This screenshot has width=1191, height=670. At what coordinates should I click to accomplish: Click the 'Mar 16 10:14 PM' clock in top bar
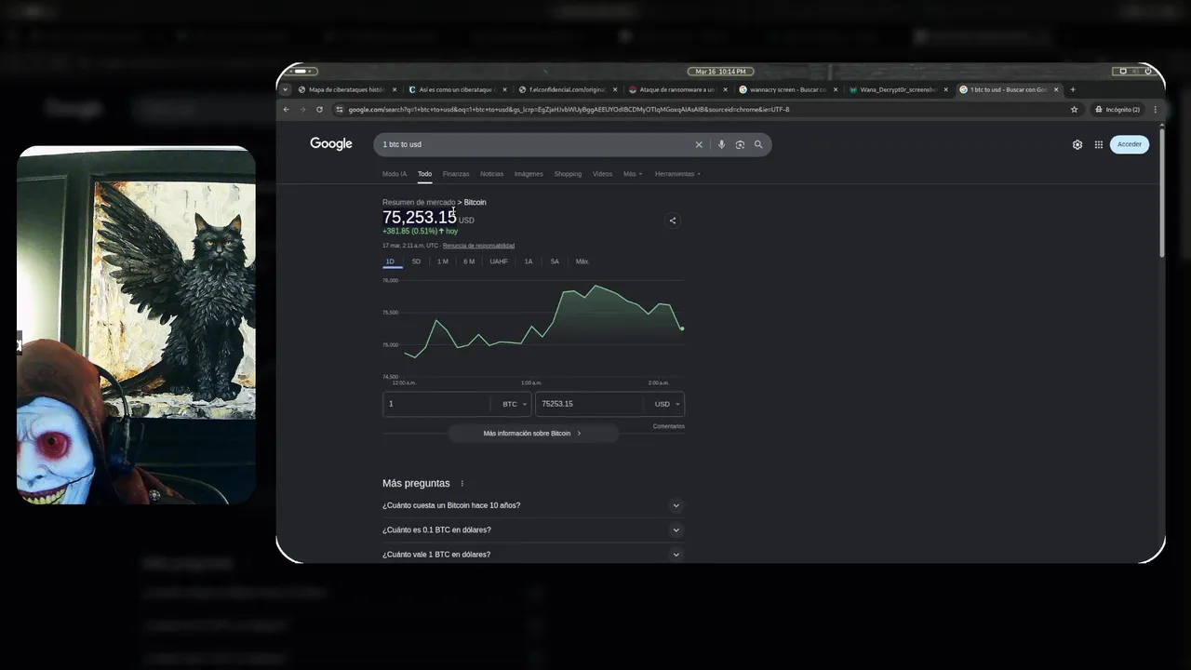(721, 71)
